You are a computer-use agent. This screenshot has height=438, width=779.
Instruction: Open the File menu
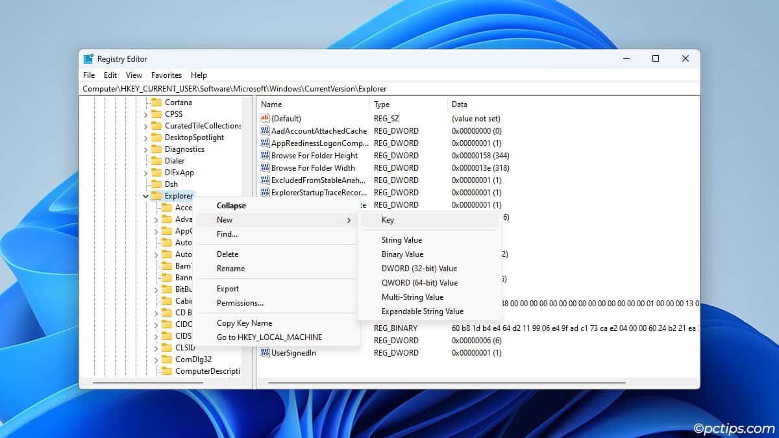pos(89,75)
